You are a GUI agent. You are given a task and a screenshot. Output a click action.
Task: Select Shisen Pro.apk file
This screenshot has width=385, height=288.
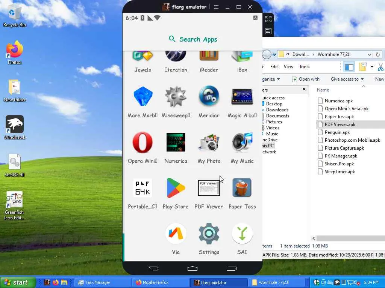[x=339, y=163]
